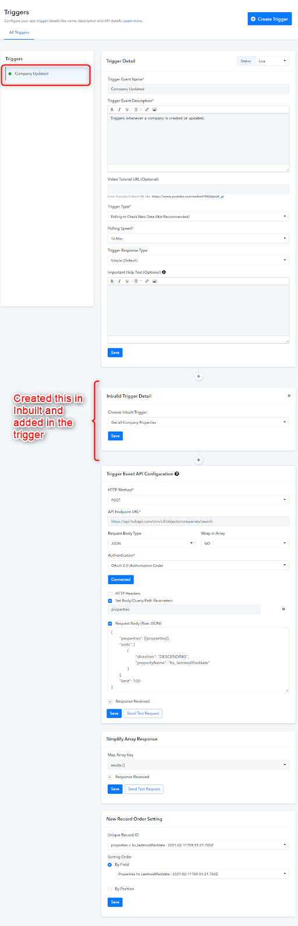Viewport: 298px width, 926px height.
Task: Click info icon beside Important Help Text
Action: pyautogui.click(x=164, y=272)
